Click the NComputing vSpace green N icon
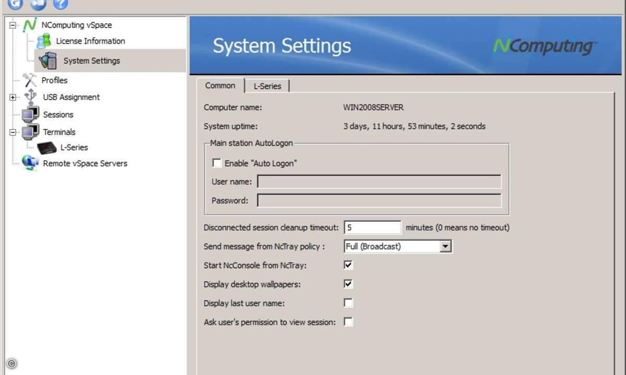626x375 pixels. click(30, 24)
